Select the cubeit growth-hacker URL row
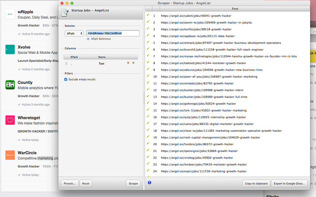This screenshot has height=197, width=316. pyautogui.click(x=196, y=16)
